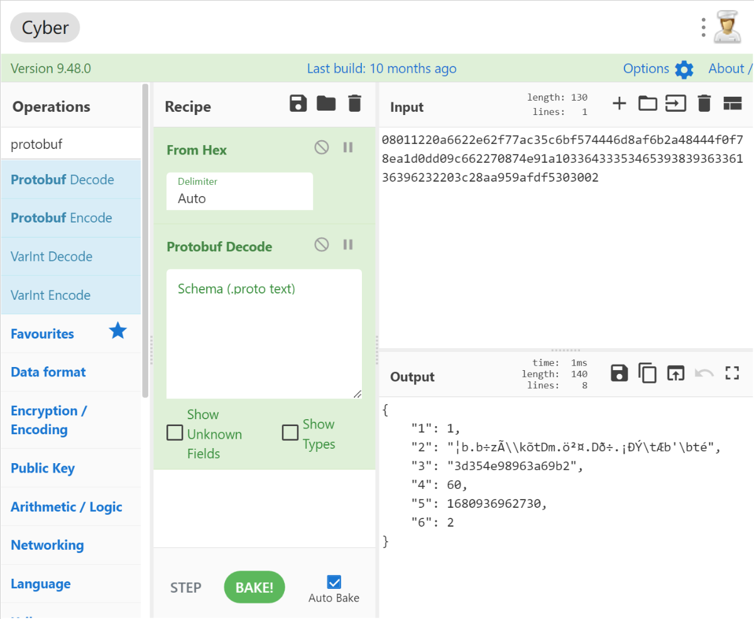Select VarInt Decode operation

(x=70, y=256)
